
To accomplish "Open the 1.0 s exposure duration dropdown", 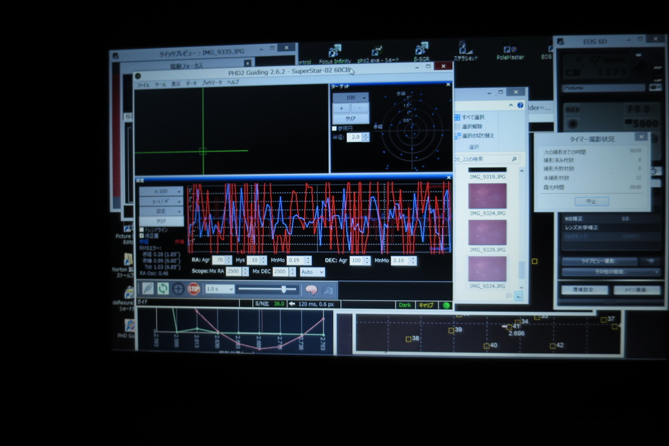I will tap(220, 289).
